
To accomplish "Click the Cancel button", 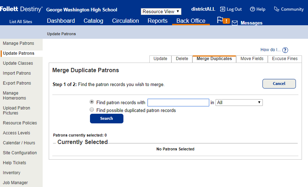I will (279, 84).
